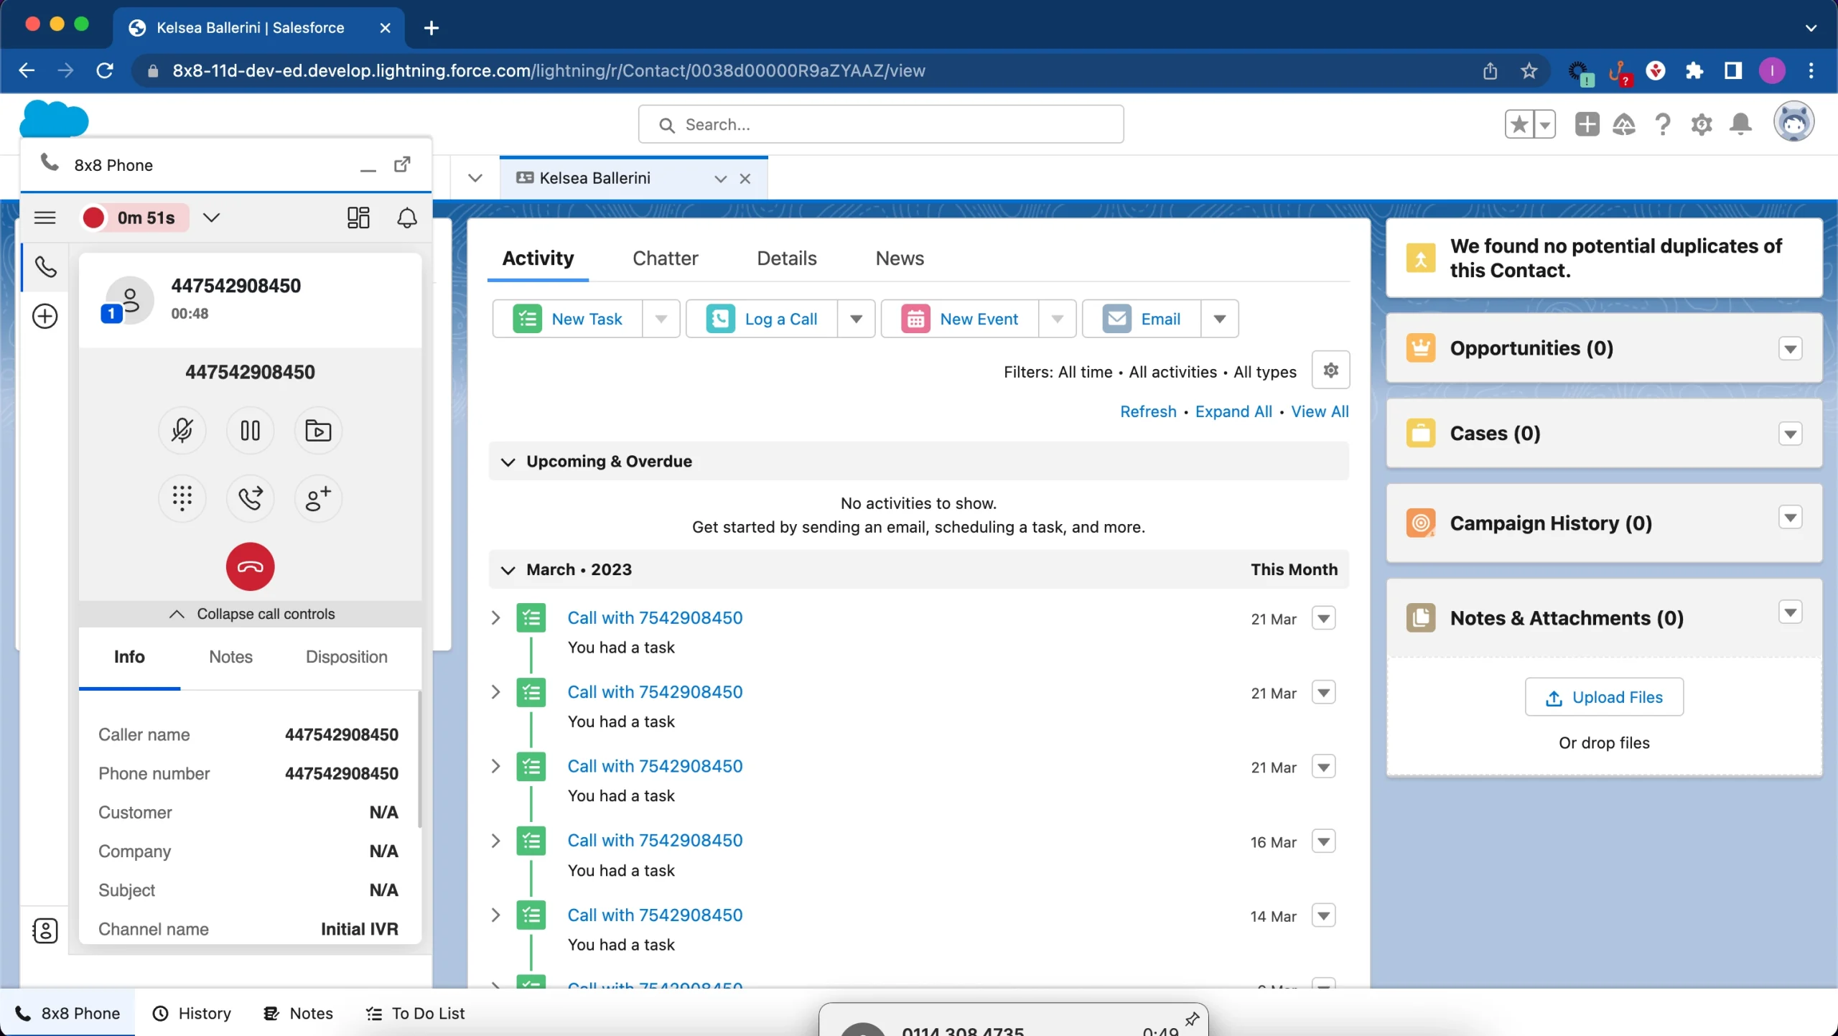Expand the 16 Mar call task row
Viewport: 1838px width, 1036px height.
pyautogui.click(x=495, y=841)
